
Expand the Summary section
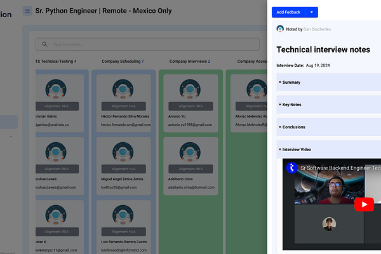point(329,83)
